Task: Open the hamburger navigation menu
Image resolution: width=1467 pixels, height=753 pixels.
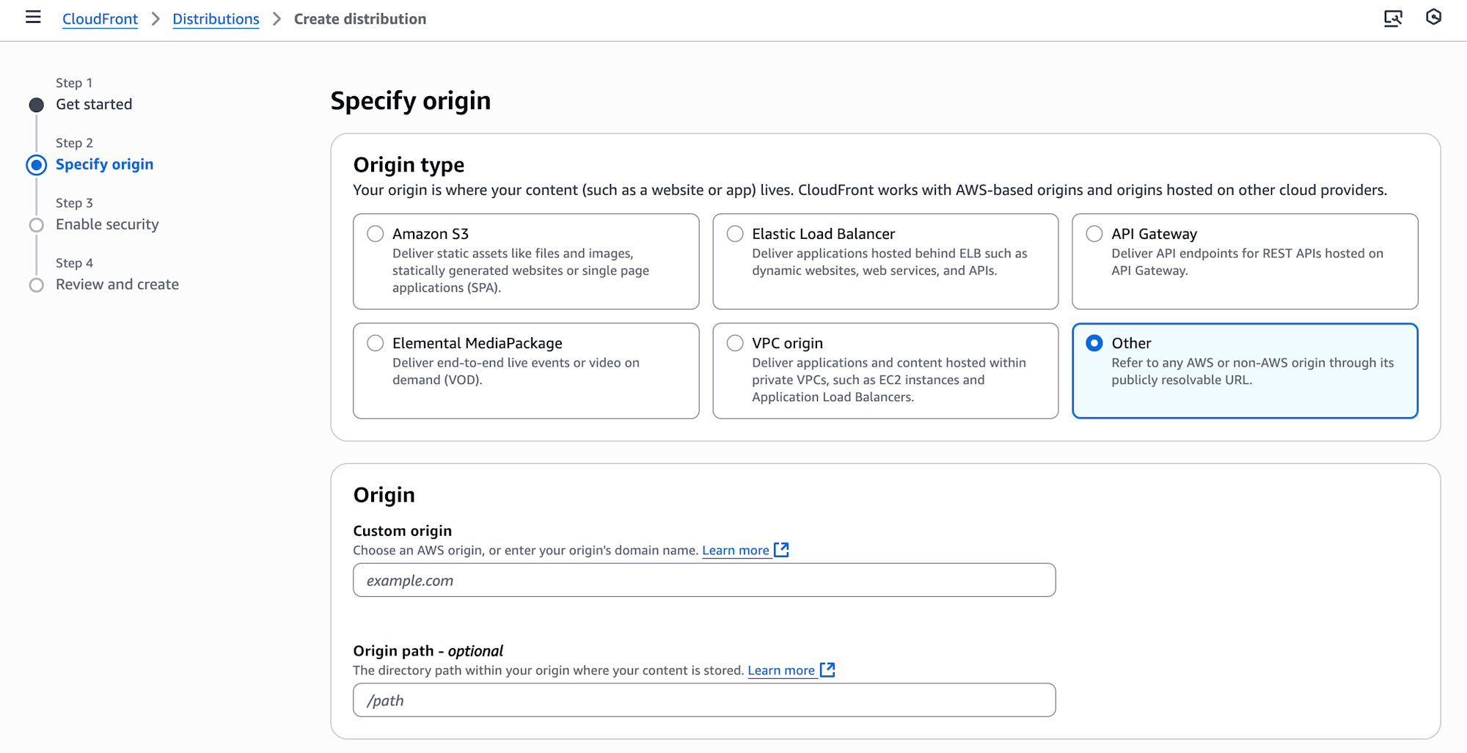Action: pos(33,18)
